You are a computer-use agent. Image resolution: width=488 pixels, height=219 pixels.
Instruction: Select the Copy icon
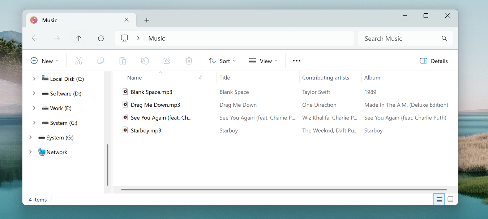click(x=100, y=61)
